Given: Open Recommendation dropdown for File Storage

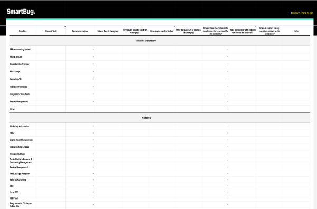Looking at the screenshot, I should click(93, 71).
